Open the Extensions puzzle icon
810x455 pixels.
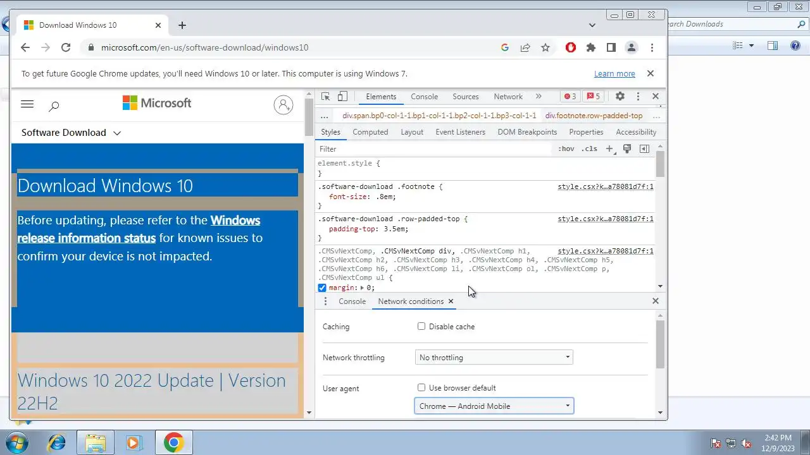click(x=591, y=47)
